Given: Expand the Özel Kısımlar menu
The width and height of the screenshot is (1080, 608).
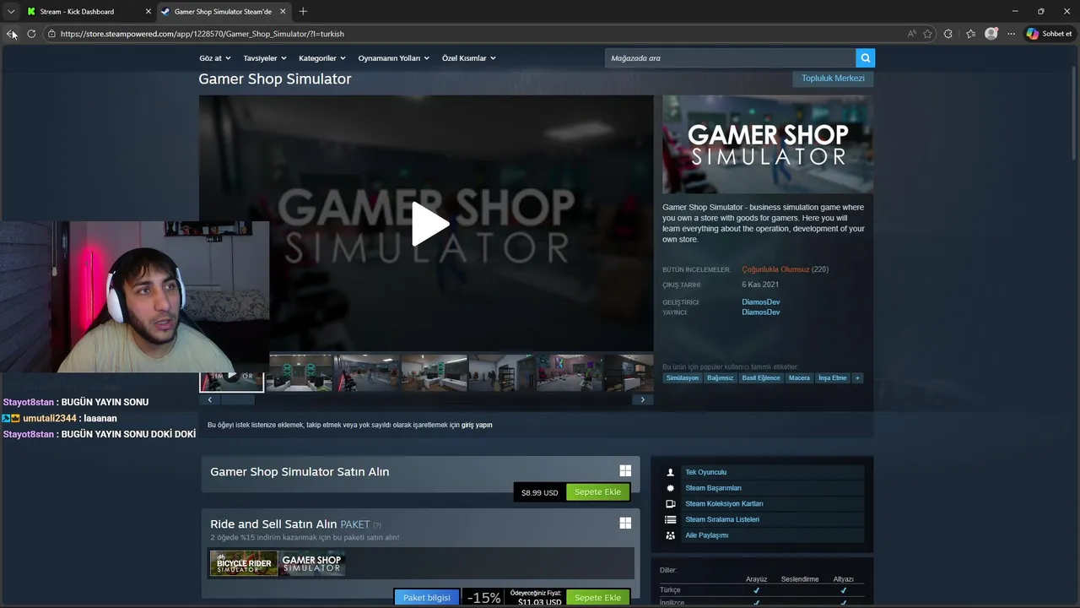Looking at the screenshot, I should [x=469, y=58].
